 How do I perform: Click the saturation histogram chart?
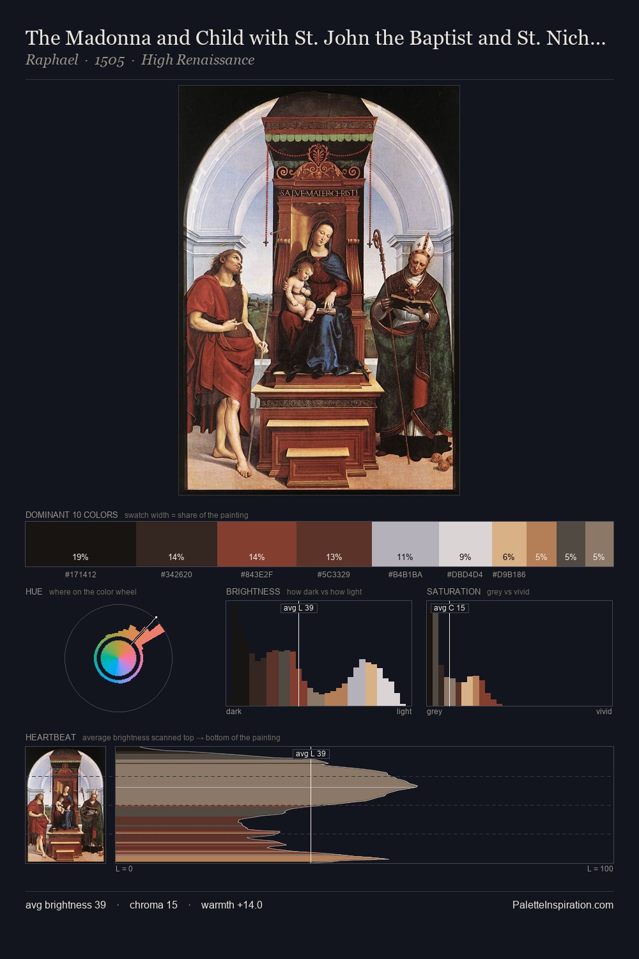coord(520,653)
